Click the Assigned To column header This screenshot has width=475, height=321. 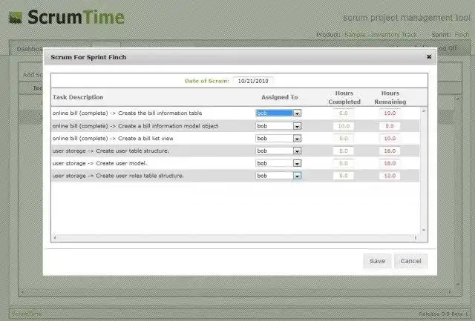279,97
